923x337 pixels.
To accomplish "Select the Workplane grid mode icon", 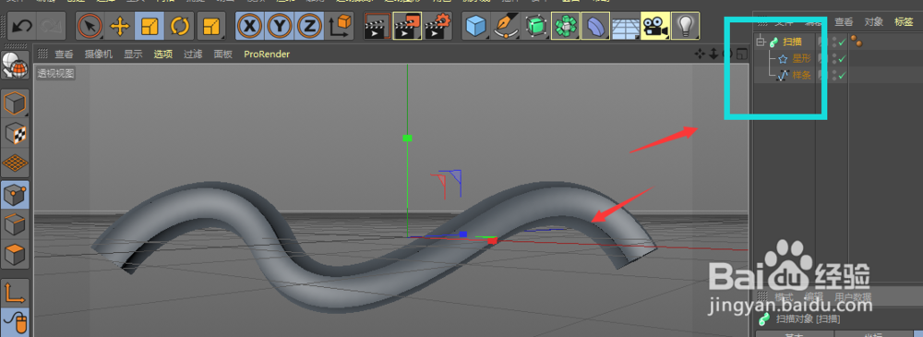I will 16,163.
